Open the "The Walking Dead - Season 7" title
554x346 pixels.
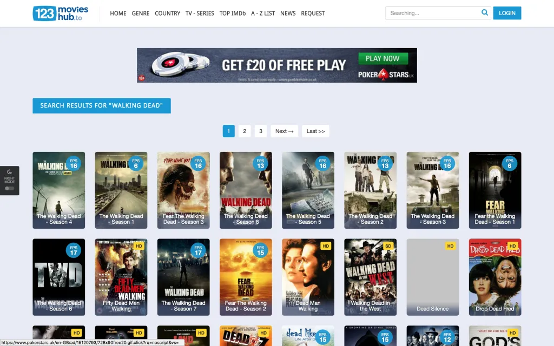pos(183,306)
